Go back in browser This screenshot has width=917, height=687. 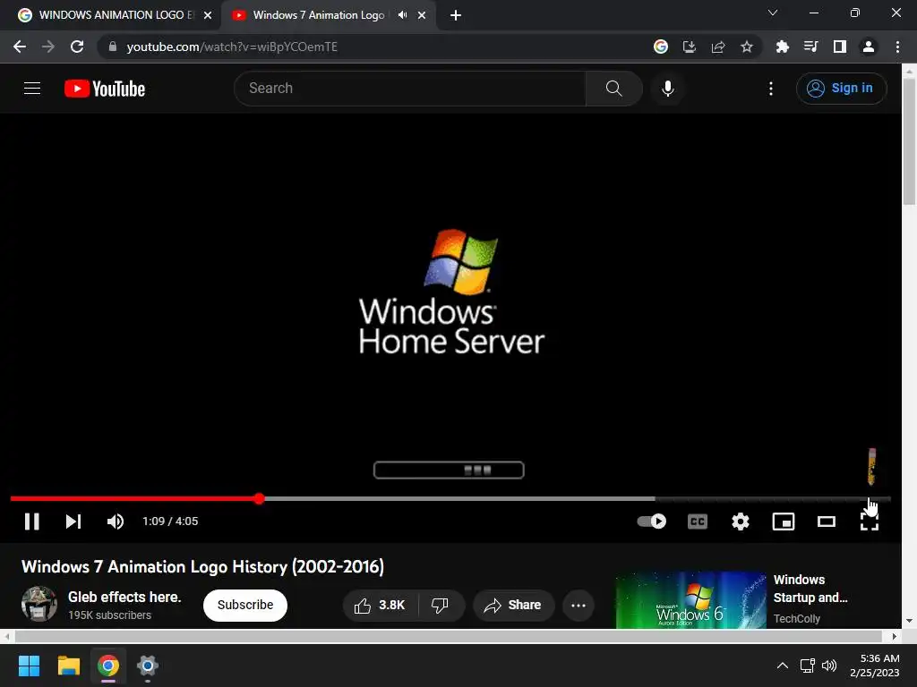pyautogui.click(x=20, y=47)
